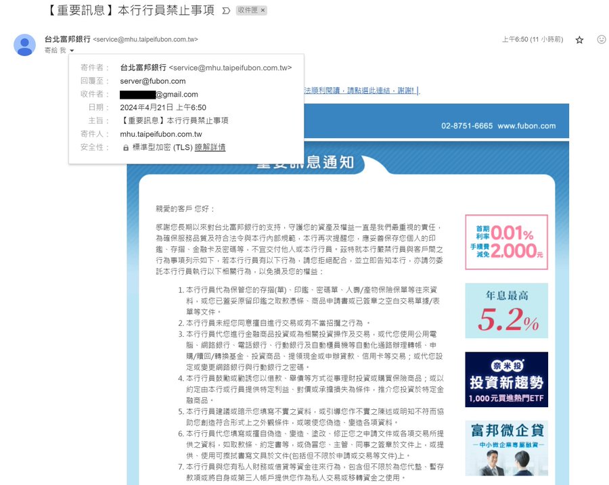Image resolution: width=609 pixels, height=485 pixels.
Task: Click the recipient @gmail.com address
Action: [x=159, y=94]
